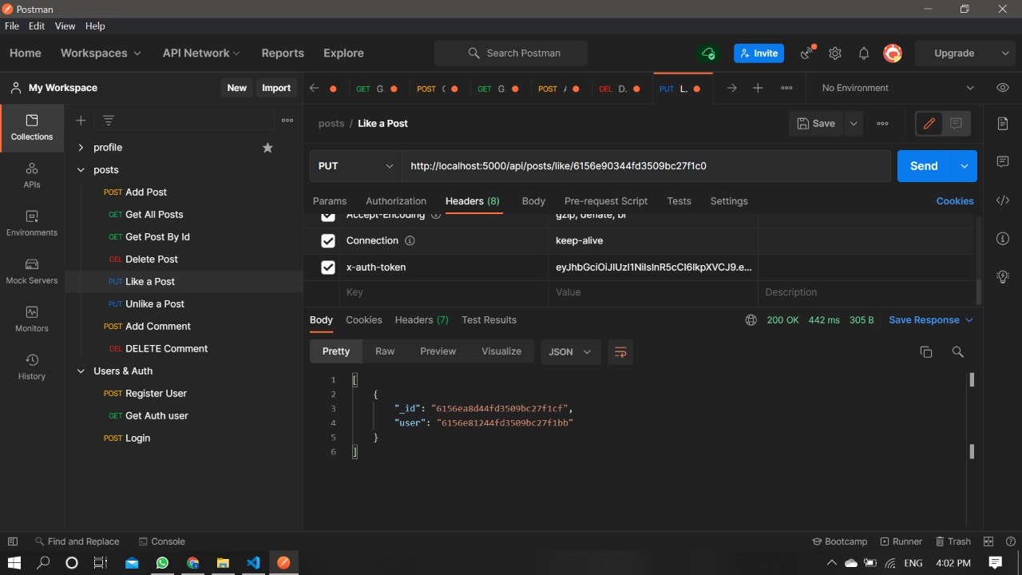Click the Invite button
The image size is (1022, 575).
click(759, 54)
